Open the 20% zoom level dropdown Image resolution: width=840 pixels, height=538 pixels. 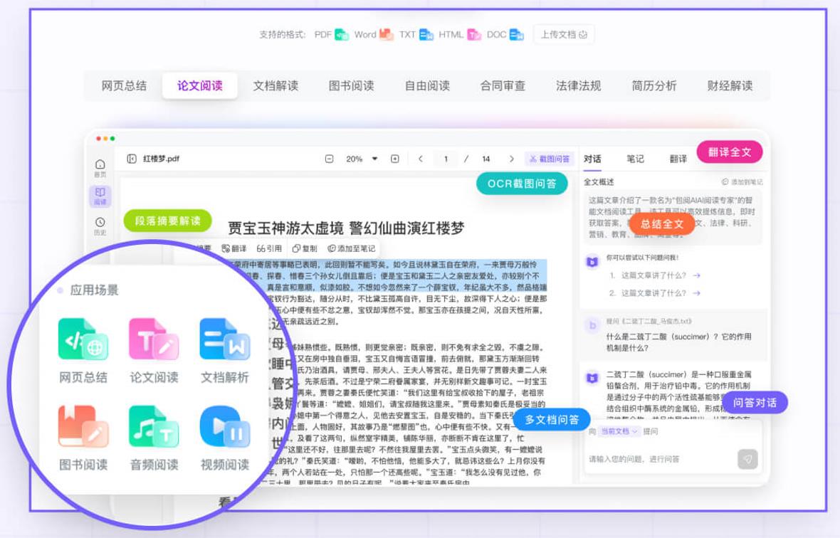[358, 159]
